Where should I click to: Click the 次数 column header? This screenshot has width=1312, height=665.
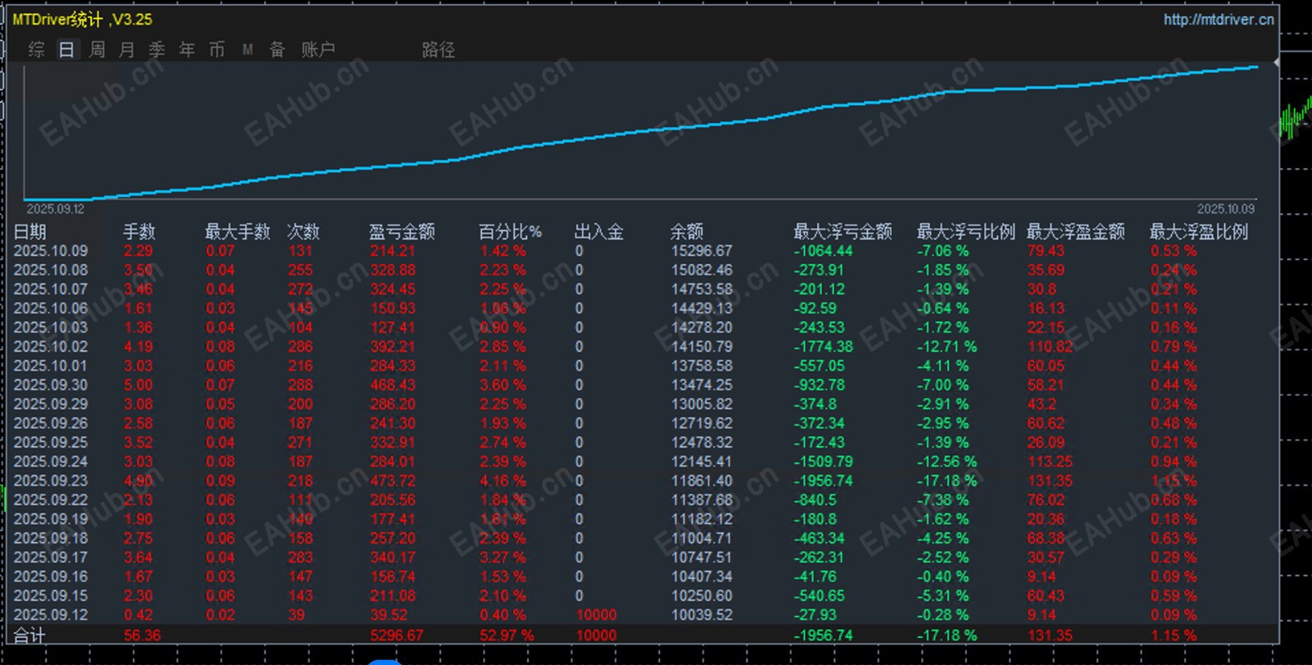tap(303, 232)
